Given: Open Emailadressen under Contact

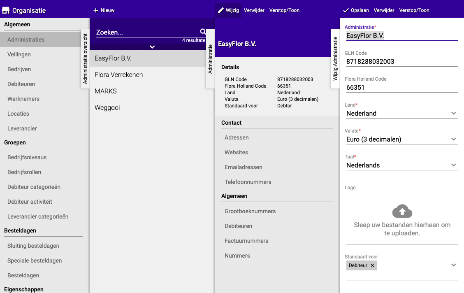Looking at the screenshot, I should click(x=244, y=167).
